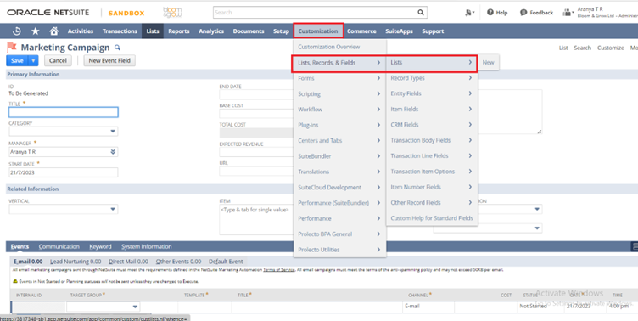This screenshot has width=638, height=321.
Task: Click the magnifier next to Marketing Campaign title
Action: (118, 48)
